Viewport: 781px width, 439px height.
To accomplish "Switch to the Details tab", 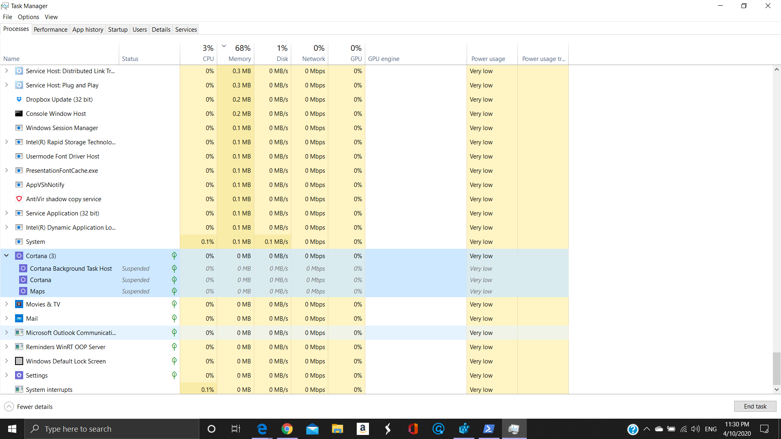I will coord(161,30).
